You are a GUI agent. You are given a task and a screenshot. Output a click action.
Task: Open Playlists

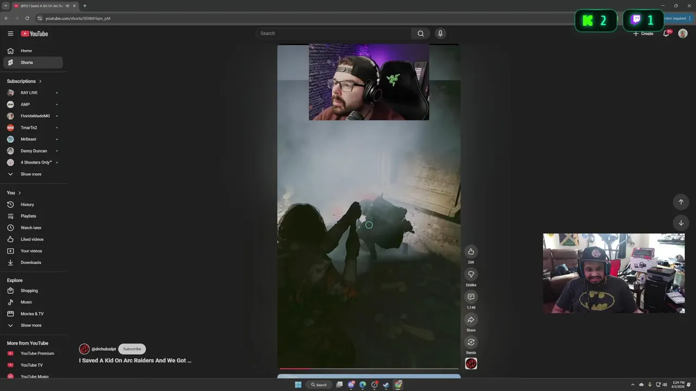[x=33, y=216]
